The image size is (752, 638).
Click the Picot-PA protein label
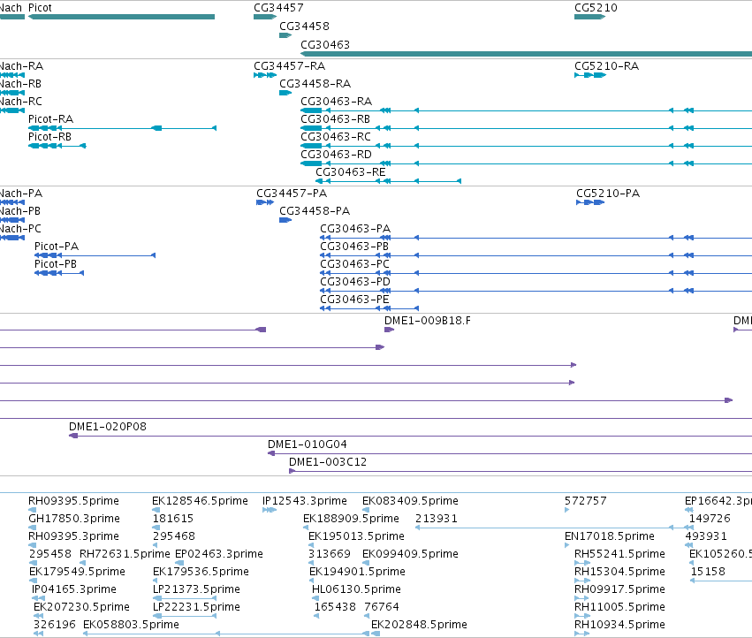tap(57, 247)
